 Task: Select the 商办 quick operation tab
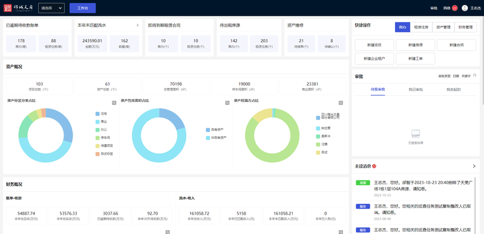point(402,27)
